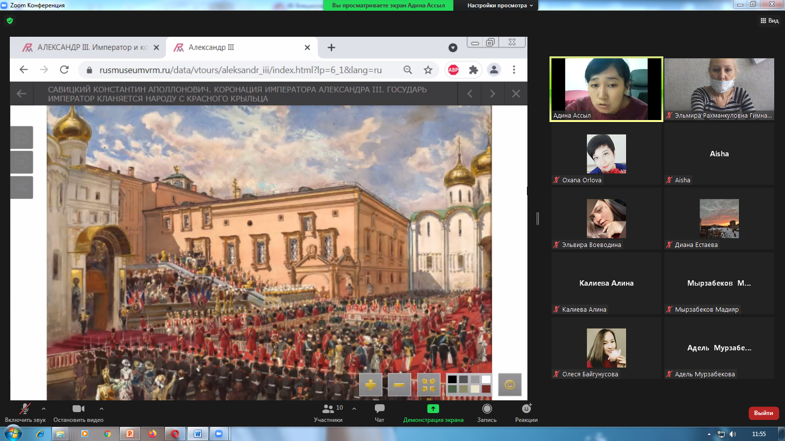This screenshot has height=441, width=785.
Task: Expand audio options arrow beside Включить звук
Action: [44, 408]
